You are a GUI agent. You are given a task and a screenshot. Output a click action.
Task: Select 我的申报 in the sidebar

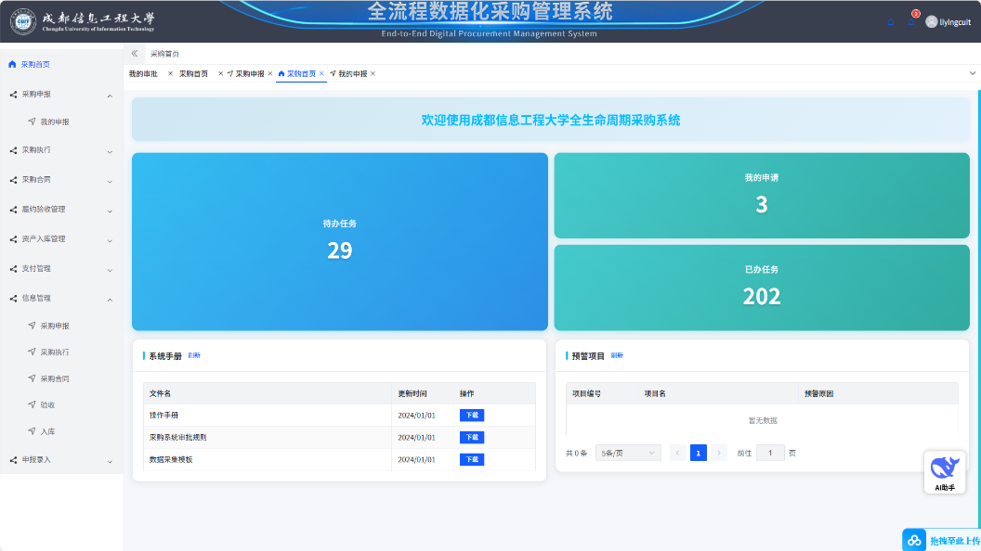pyautogui.click(x=54, y=122)
